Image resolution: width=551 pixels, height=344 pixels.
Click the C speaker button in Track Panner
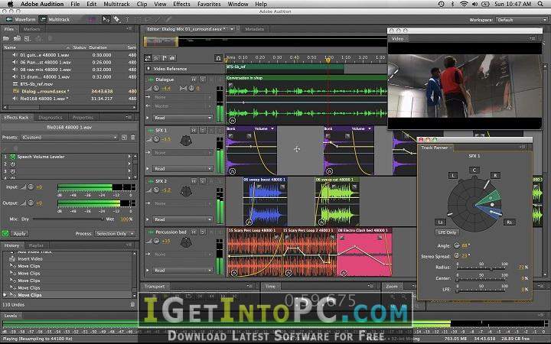474,170
